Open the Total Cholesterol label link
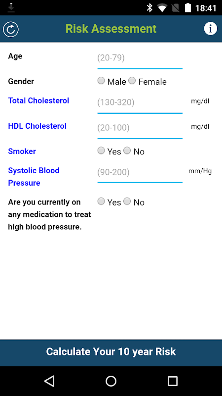222x396 pixels. click(x=38, y=100)
